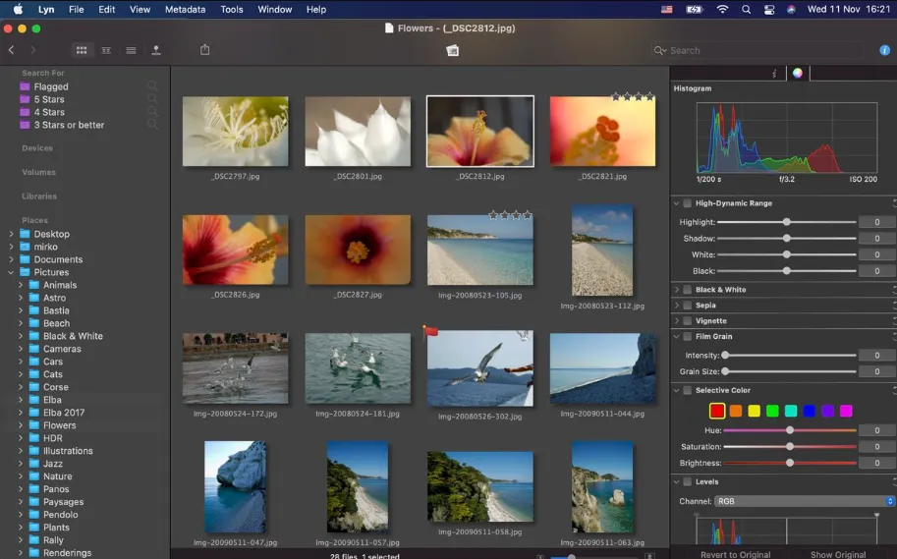Image resolution: width=897 pixels, height=559 pixels.
Task: Enable the Vignette checkbox
Action: 687,321
